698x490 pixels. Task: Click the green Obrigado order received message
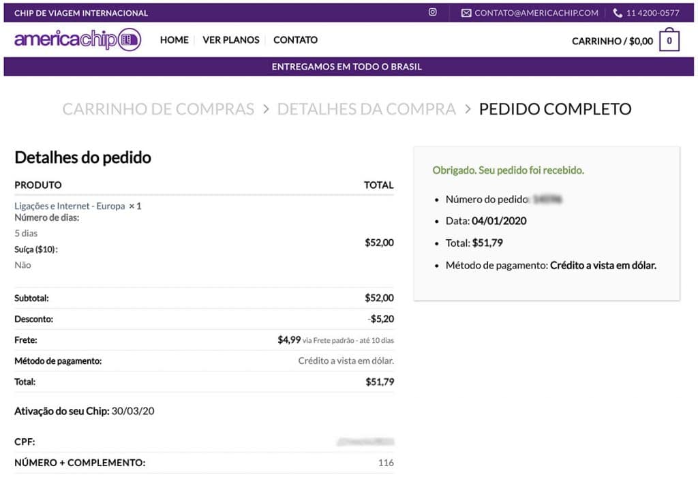(508, 170)
